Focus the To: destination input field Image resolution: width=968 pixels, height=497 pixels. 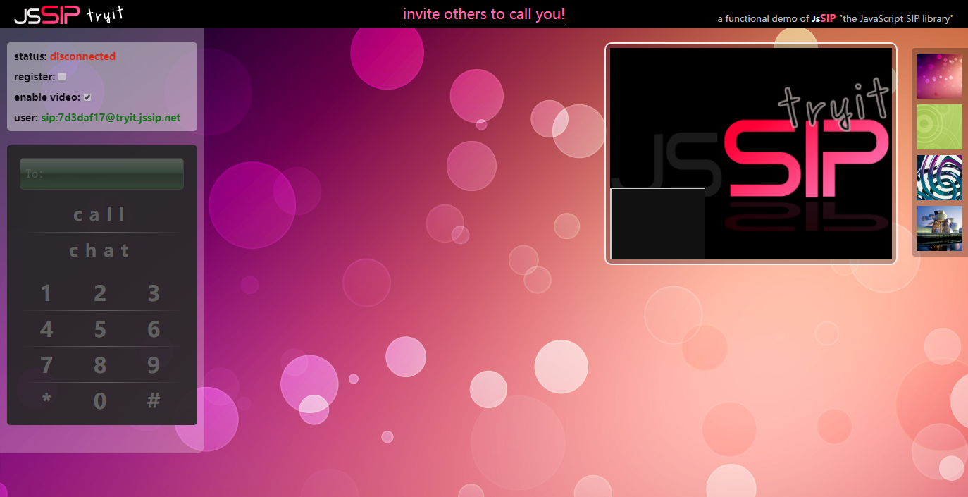(x=101, y=173)
